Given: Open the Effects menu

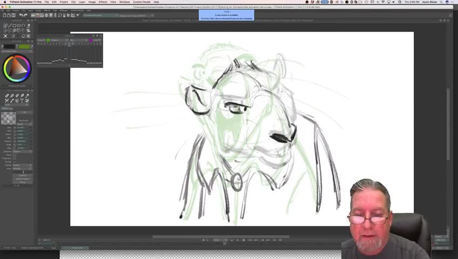Looking at the screenshot, I should click(103, 2).
